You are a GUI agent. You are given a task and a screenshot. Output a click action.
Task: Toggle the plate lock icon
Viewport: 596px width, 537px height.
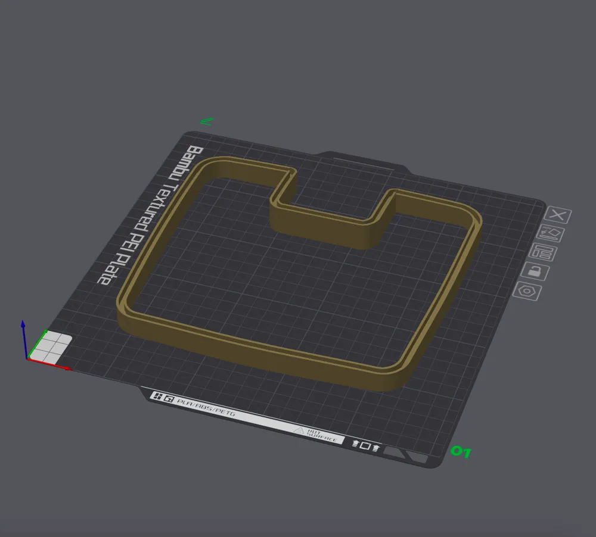[535, 271]
